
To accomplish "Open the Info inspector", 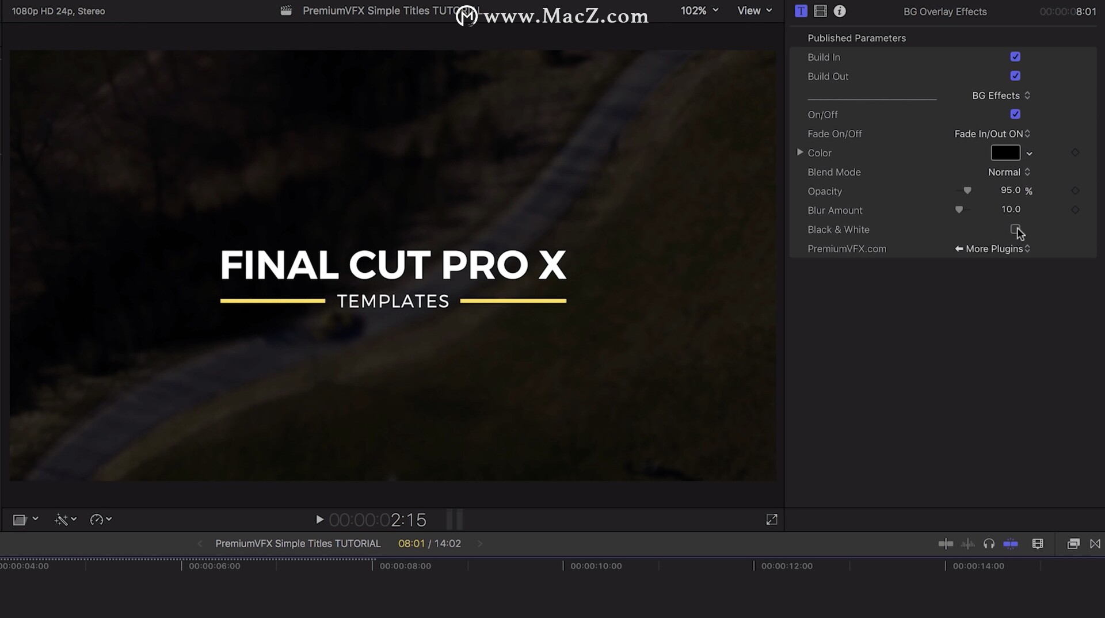I will tap(839, 10).
